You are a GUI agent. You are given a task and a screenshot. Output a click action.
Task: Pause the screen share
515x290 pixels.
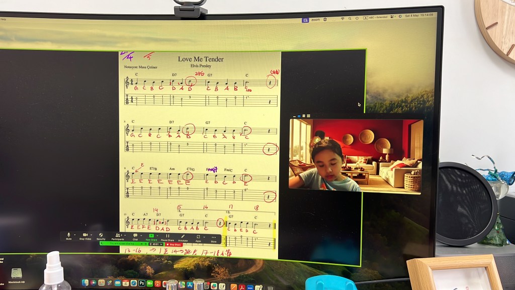point(167,235)
